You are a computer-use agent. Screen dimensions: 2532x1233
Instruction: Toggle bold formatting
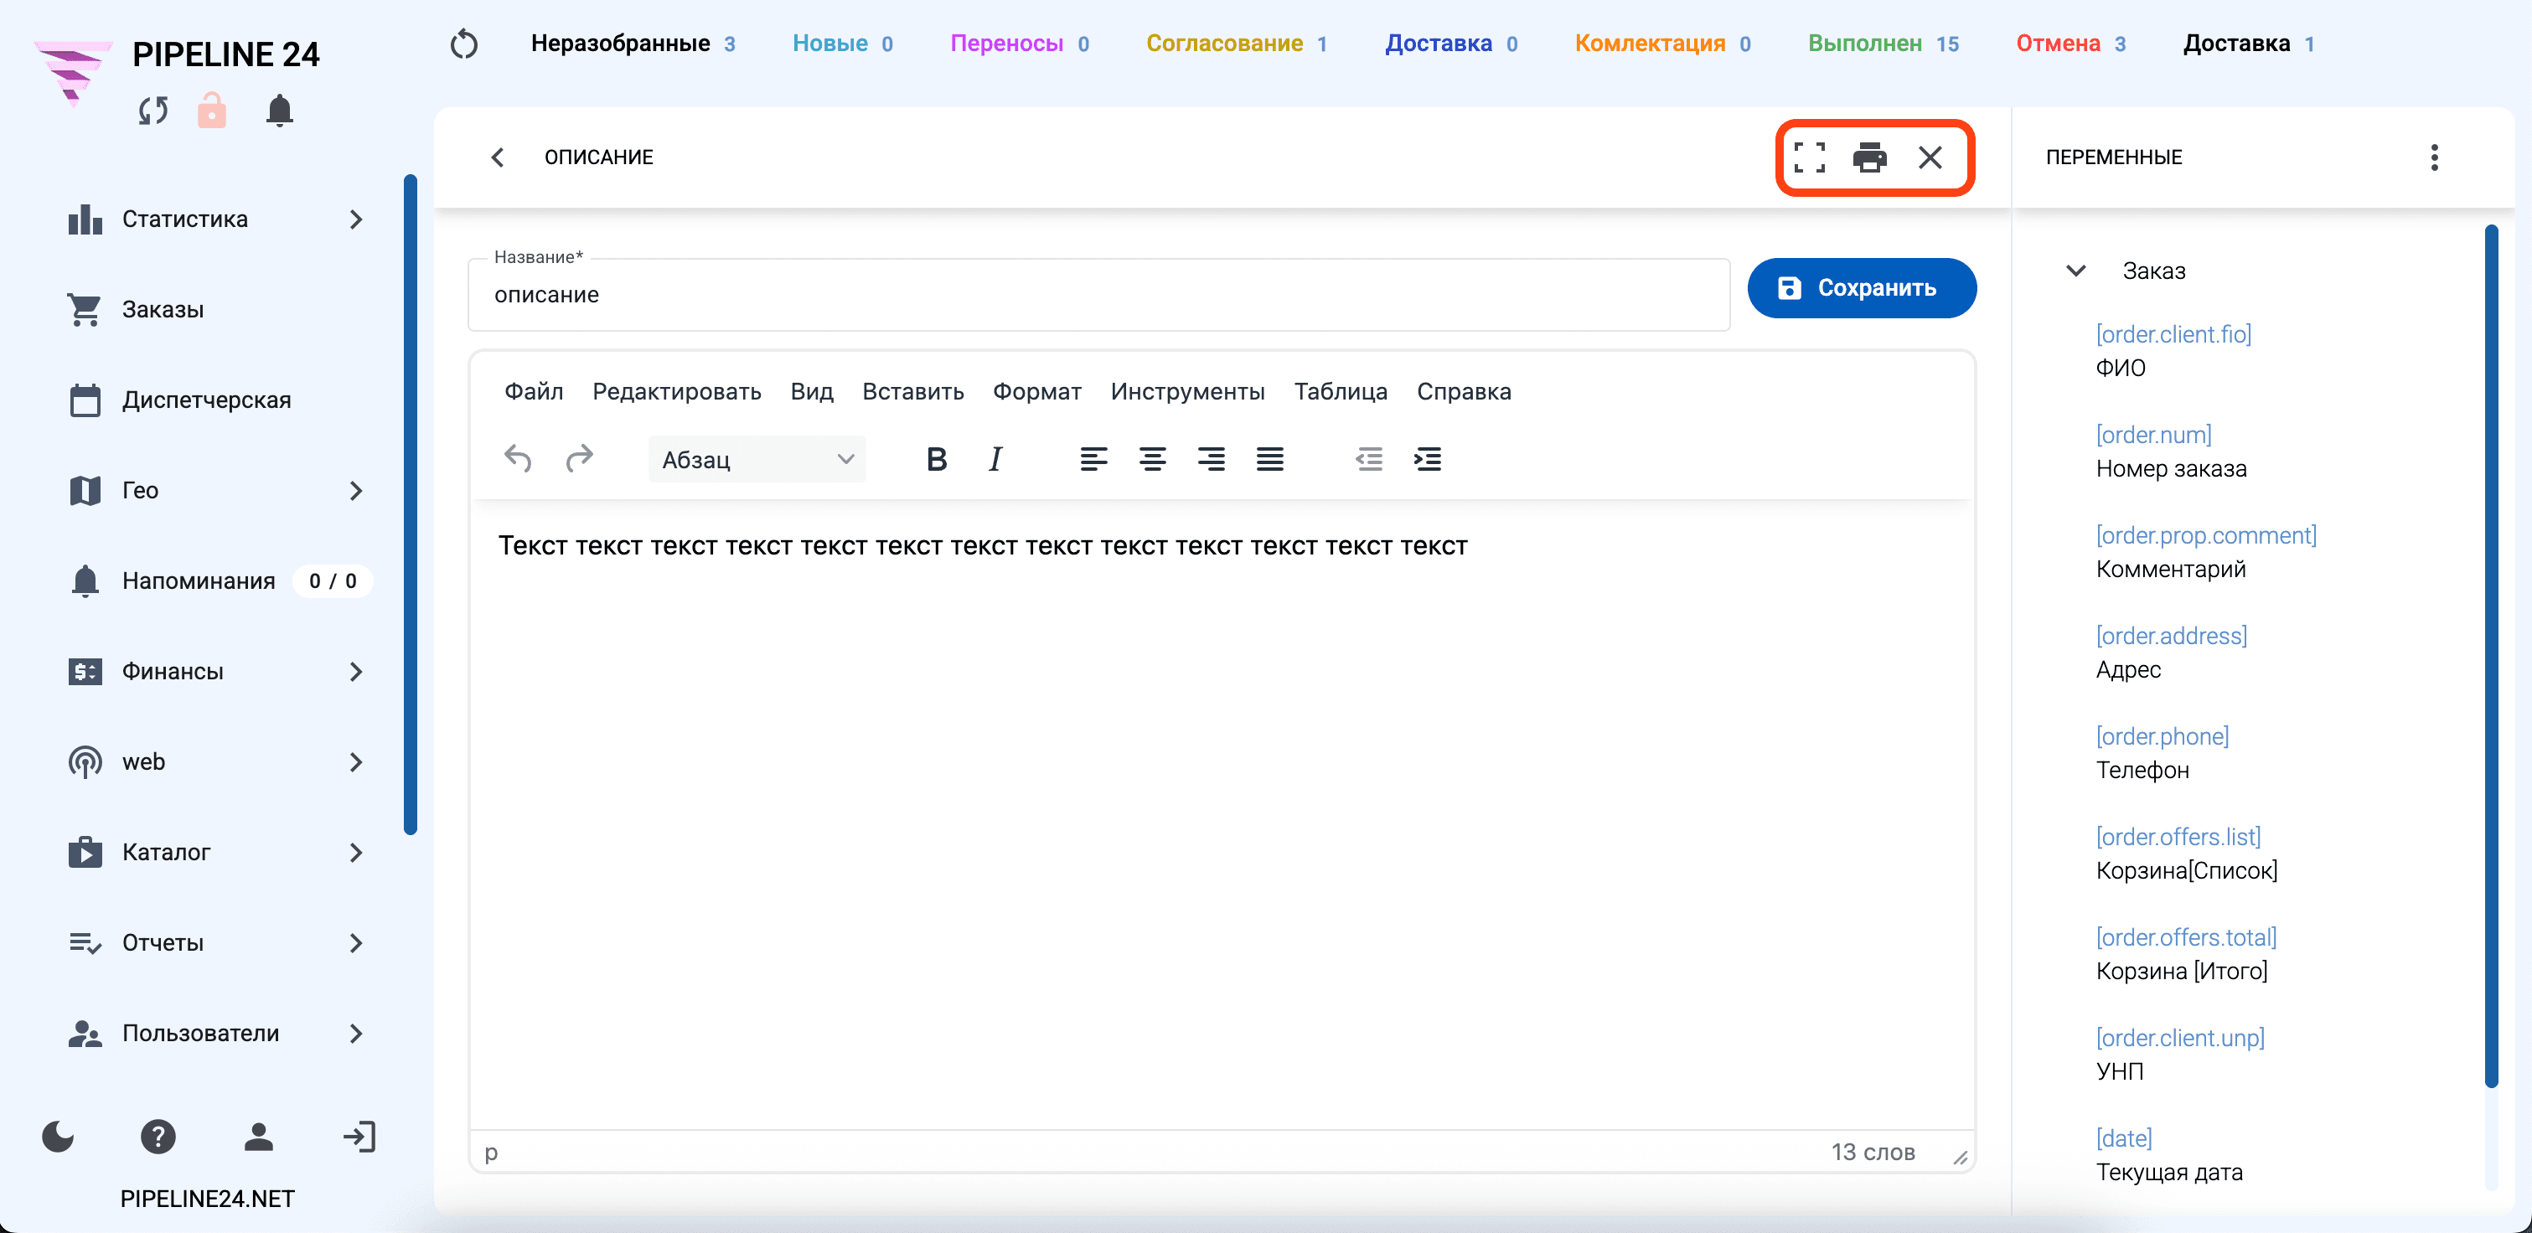pyautogui.click(x=936, y=459)
